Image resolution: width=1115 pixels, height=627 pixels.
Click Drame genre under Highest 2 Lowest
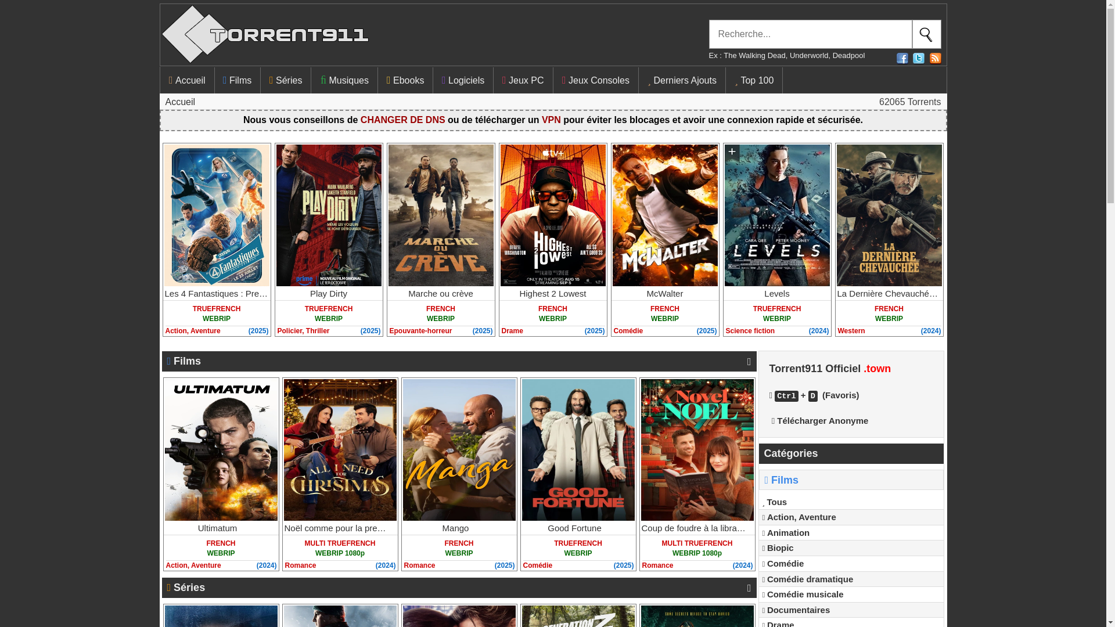pos(512,331)
